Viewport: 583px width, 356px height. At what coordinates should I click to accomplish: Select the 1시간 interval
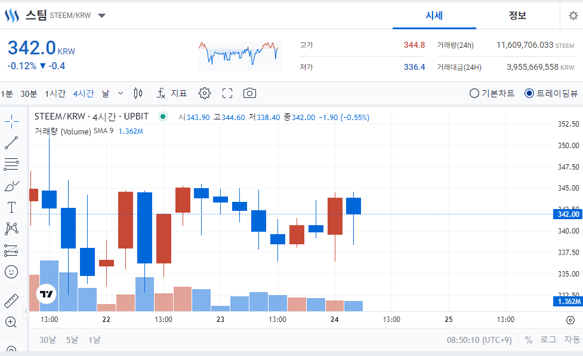click(x=55, y=93)
